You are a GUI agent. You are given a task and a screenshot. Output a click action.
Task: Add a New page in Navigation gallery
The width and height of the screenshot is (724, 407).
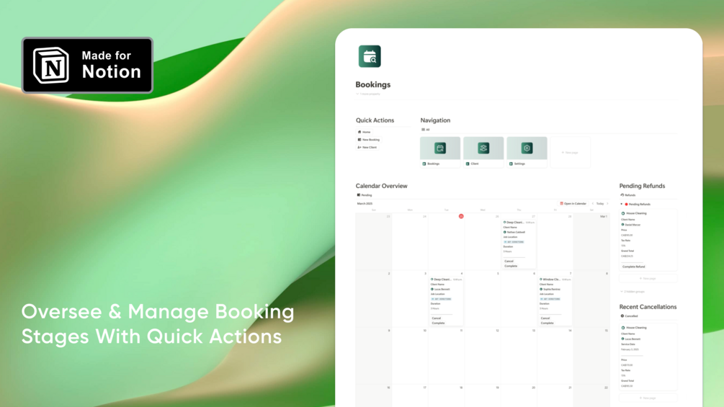tap(570, 152)
